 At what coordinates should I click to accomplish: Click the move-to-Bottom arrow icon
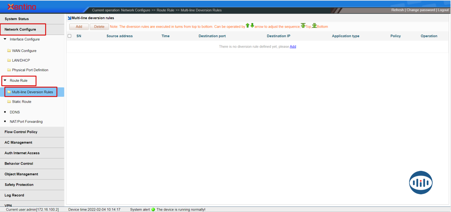point(314,26)
